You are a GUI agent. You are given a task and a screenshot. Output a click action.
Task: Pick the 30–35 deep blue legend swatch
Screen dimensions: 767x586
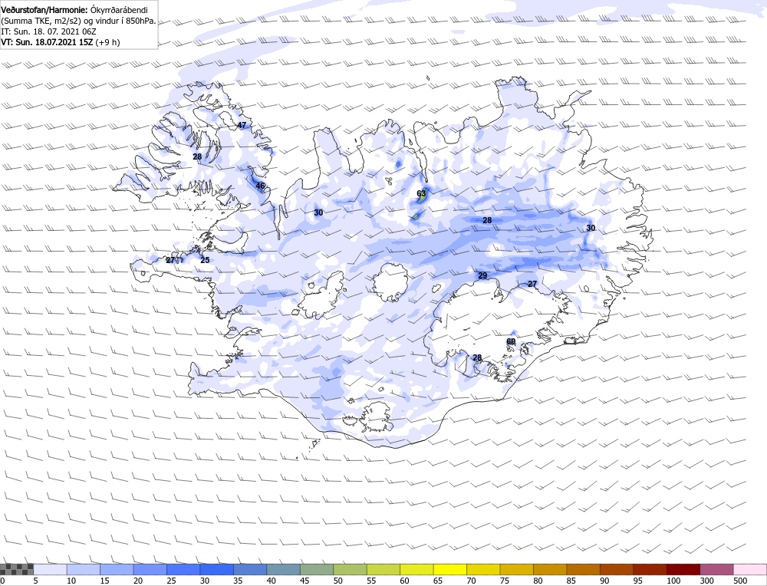(217, 569)
